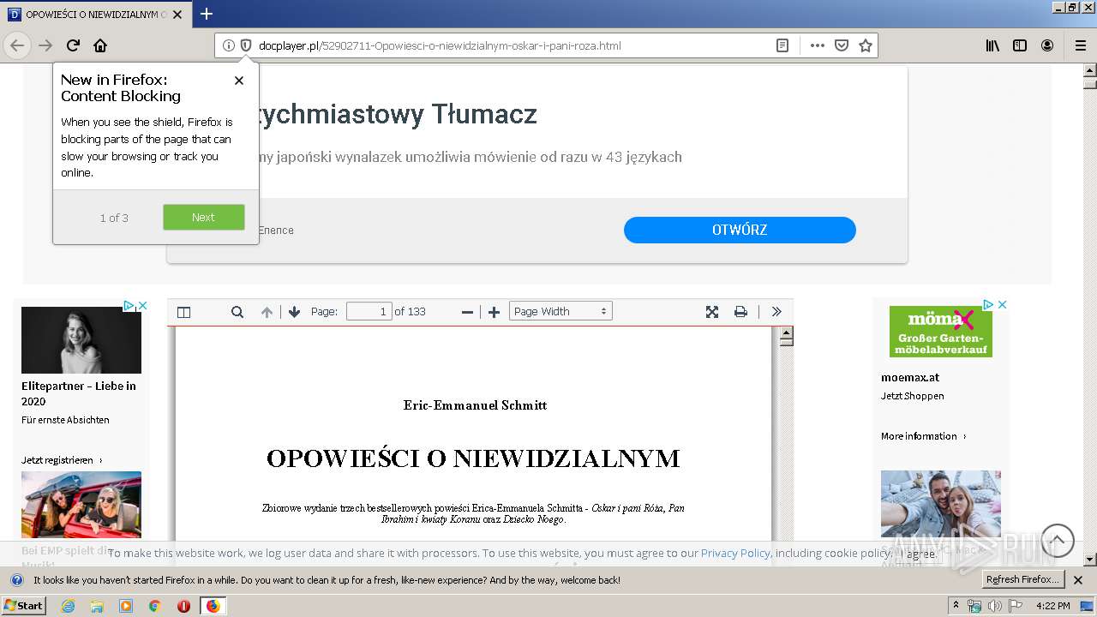Show hidden system tray icons
The image size is (1097, 617).
[956, 605]
